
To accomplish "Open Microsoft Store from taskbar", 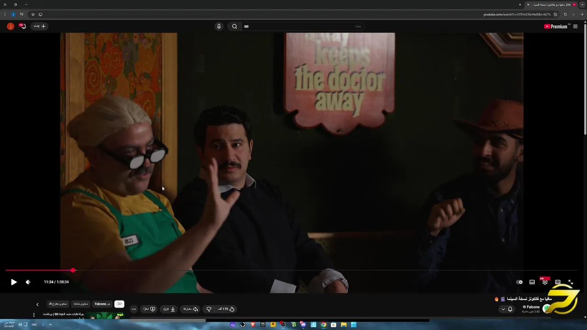I will pos(333,324).
